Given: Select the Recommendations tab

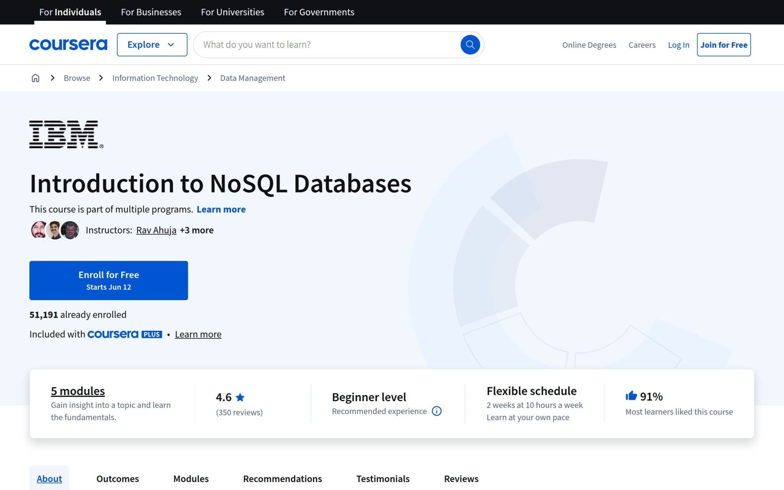Looking at the screenshot, I should click(283, 479).
